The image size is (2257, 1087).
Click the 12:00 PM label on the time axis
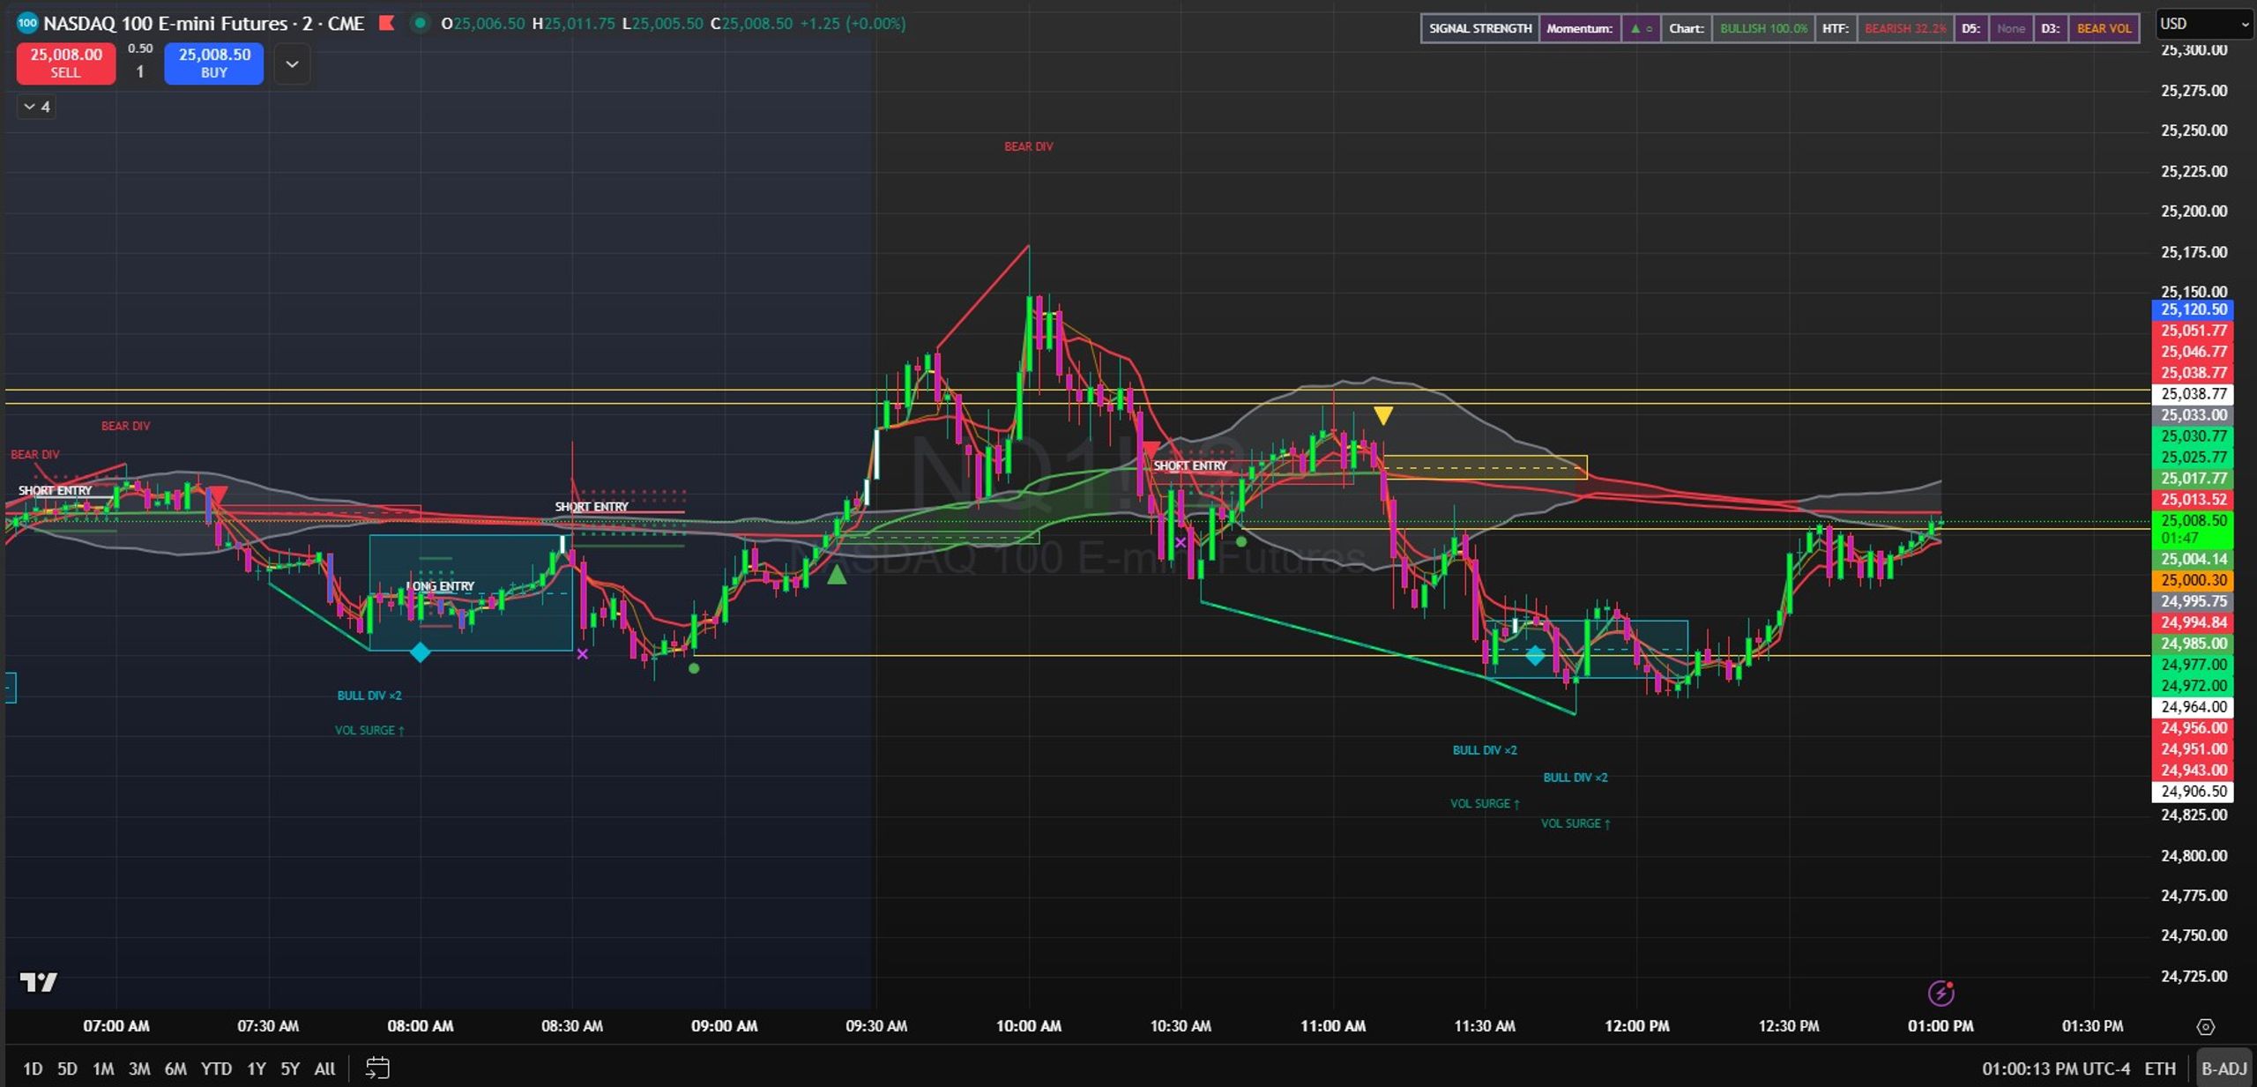1636,1026
